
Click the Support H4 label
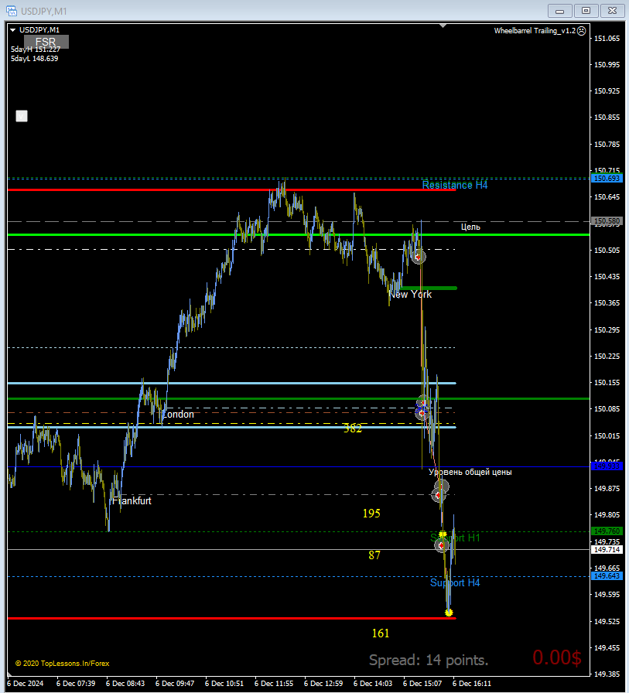(455, 582)
